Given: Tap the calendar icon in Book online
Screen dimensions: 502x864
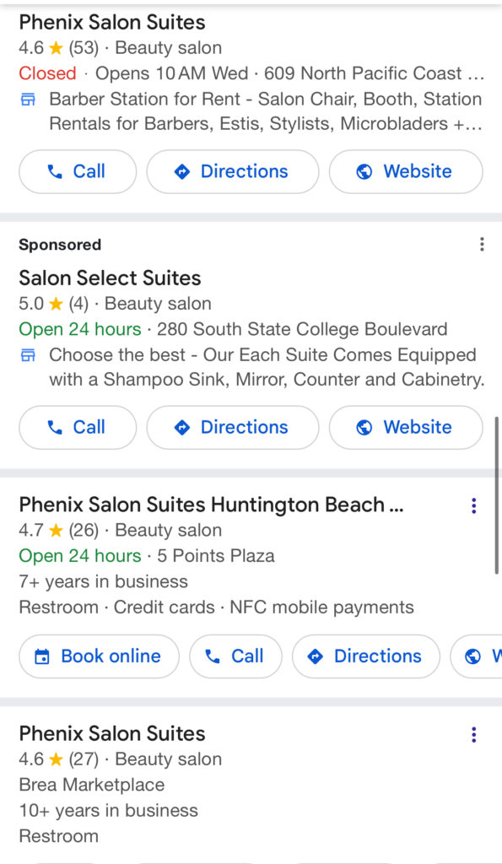Looking at the screenshot, I should [42, 656].
